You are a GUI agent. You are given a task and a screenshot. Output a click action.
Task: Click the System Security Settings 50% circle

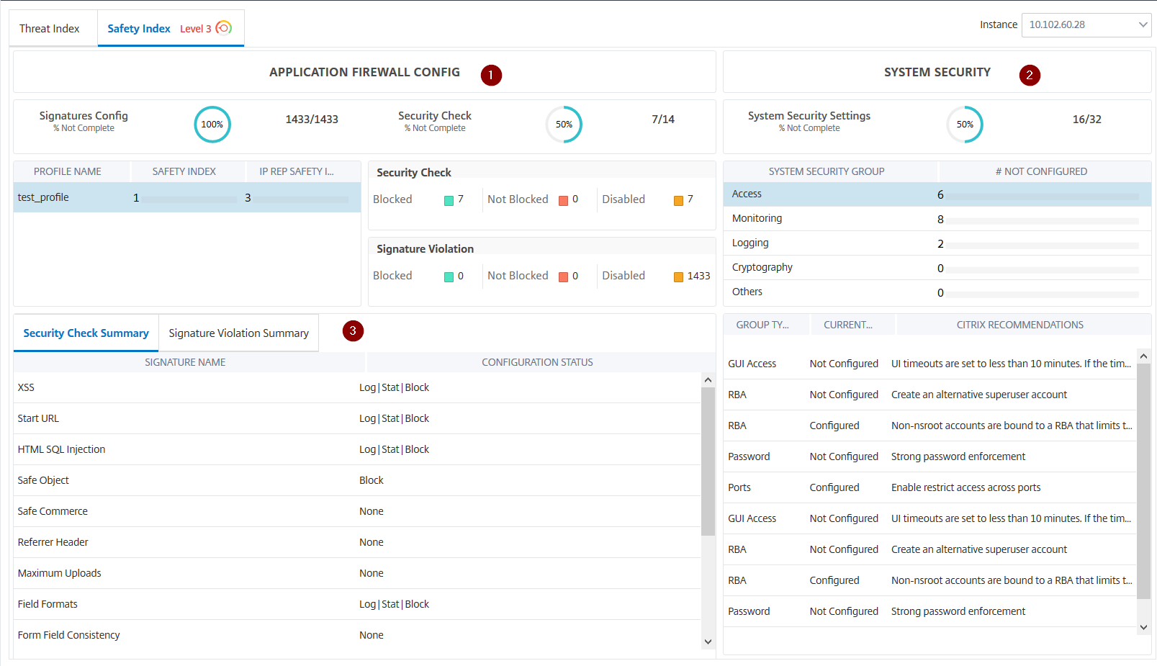click(965, 125)
